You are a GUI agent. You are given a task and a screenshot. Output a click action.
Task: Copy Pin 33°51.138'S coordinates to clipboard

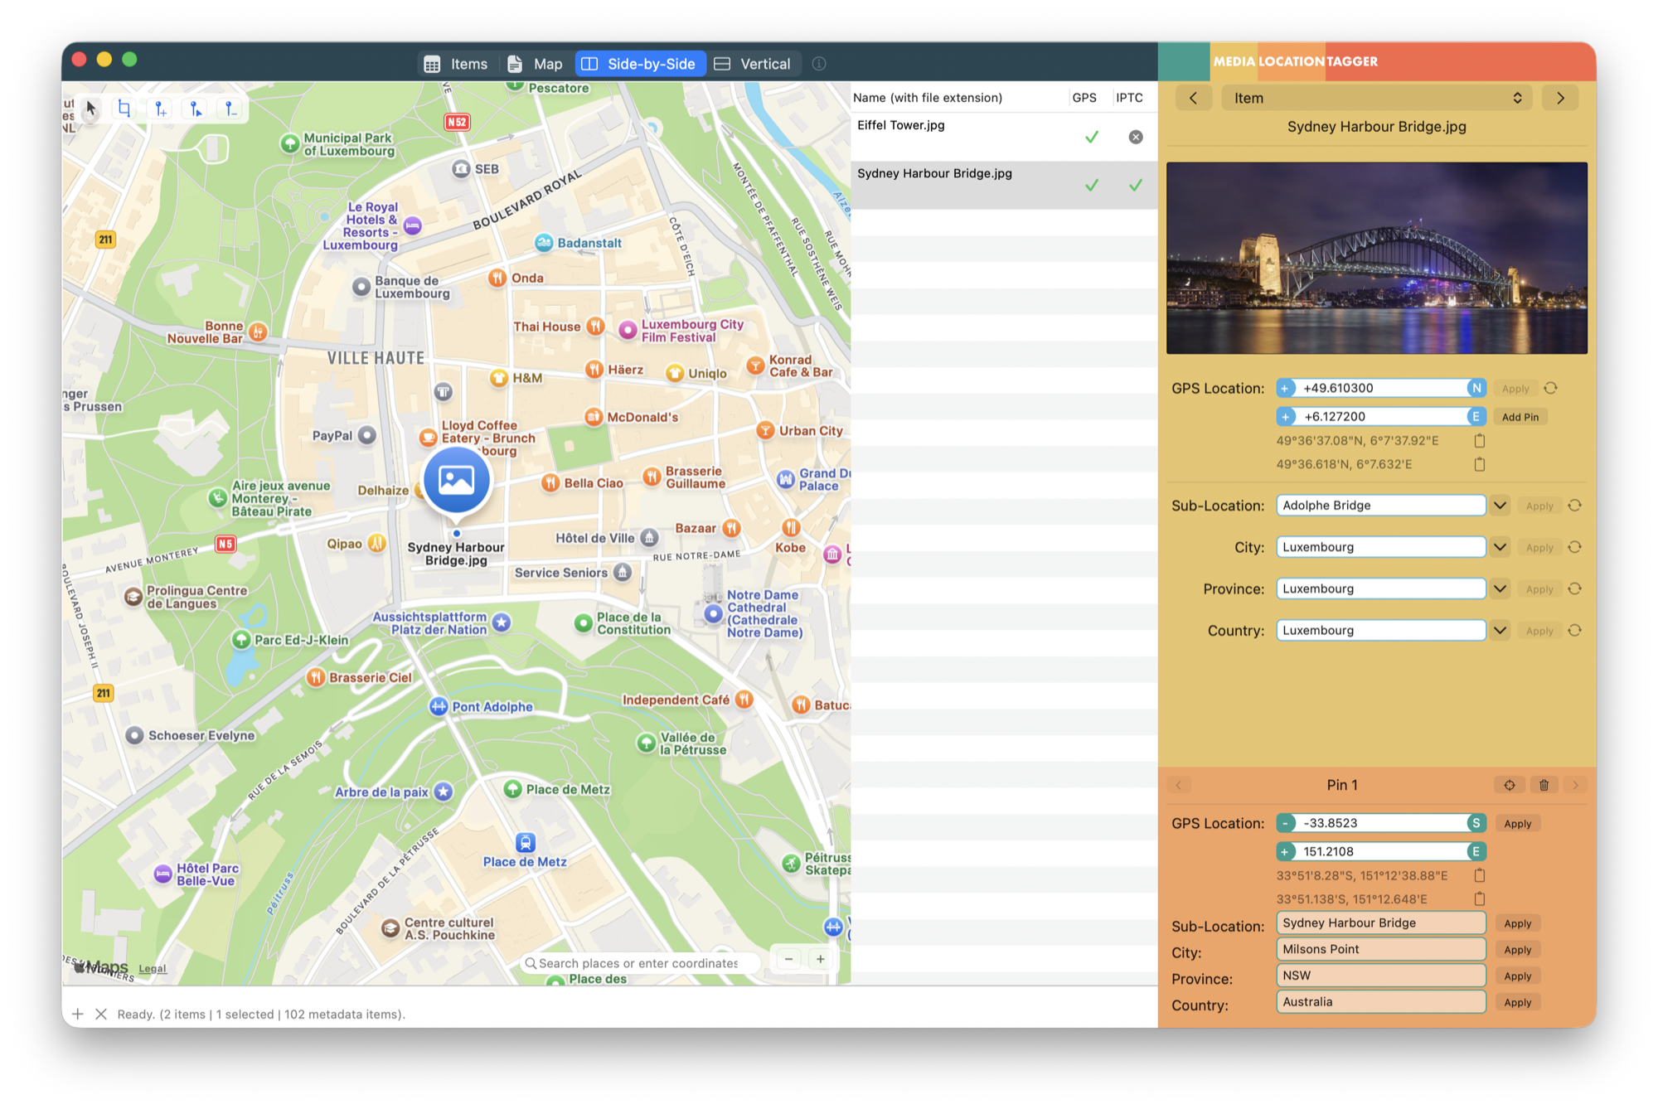click(x=1480, y=898)
